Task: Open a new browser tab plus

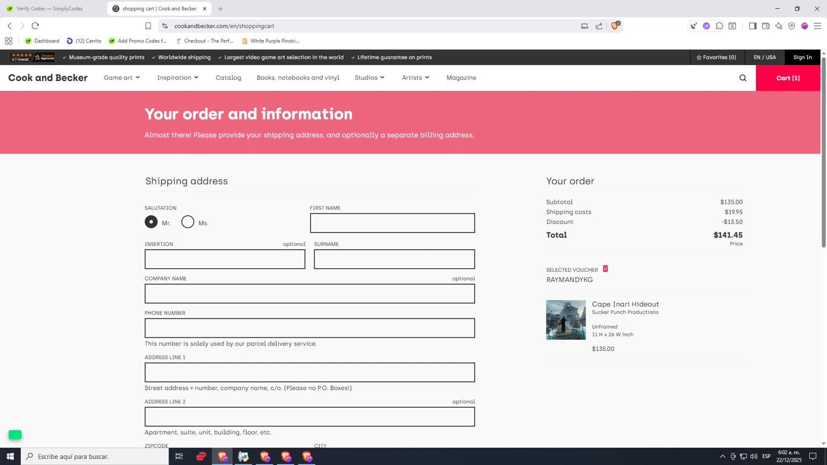Action: pyautogui.click(x=221, y=9)
